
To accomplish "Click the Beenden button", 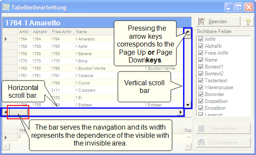I will coord(218,22).
